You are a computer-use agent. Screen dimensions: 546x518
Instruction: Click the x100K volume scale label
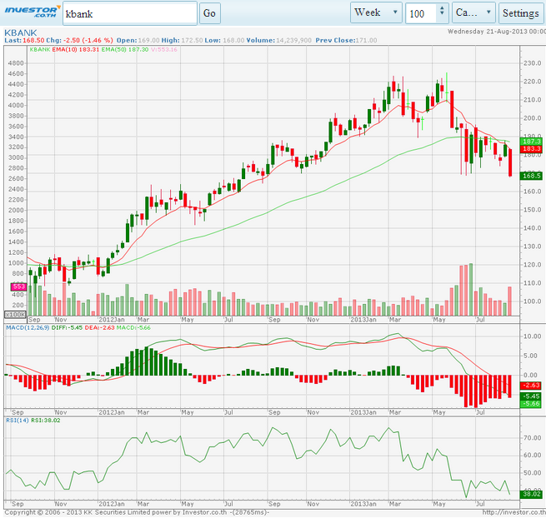15,315
